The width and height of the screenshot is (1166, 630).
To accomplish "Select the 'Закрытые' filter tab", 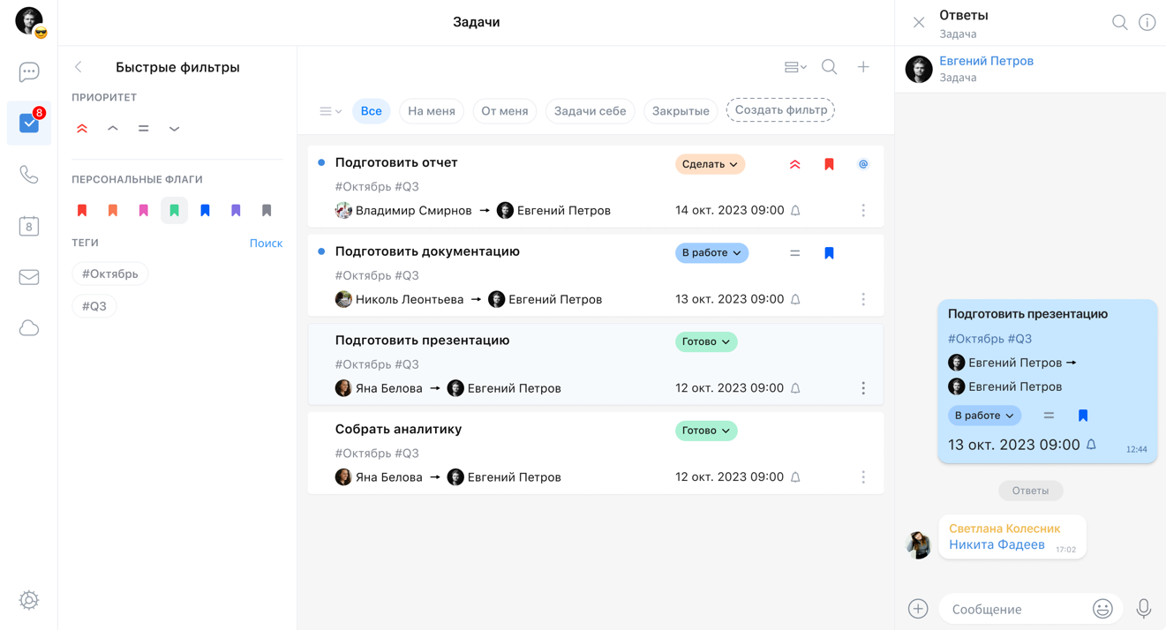I will (x=680, y=111).
